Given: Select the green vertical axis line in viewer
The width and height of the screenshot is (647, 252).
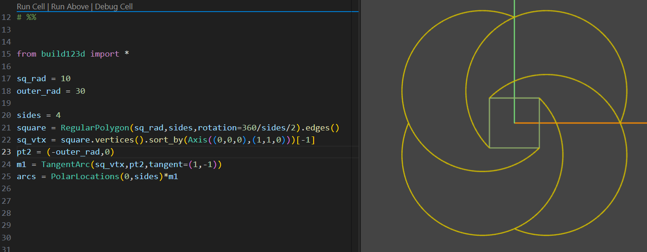Looking at the screenshot, I should pyautogui.click(x=514, y=46).
